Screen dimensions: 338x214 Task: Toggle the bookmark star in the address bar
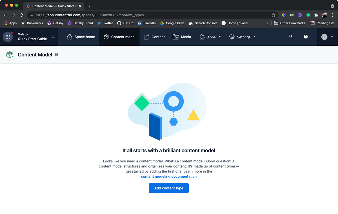(273, 15)
